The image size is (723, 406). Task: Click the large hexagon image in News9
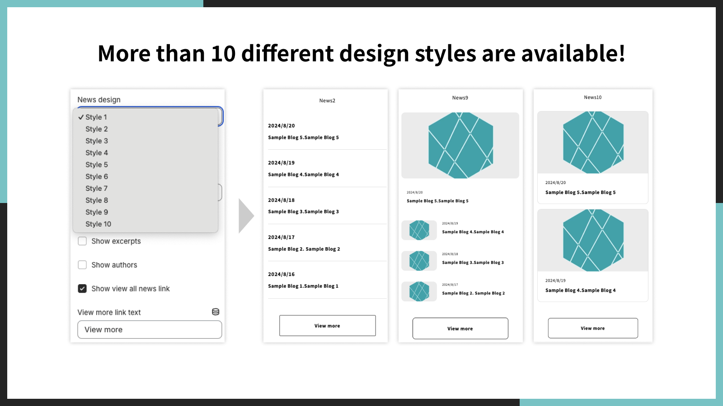[x=460, y=145]
